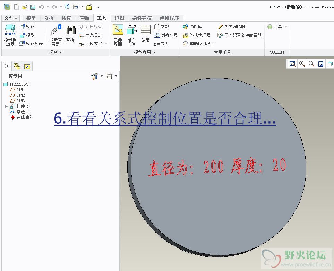Open the redo history dropdown arrow
Screen dimensions: 334x271
[61, 7]
